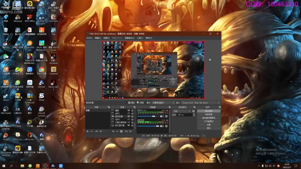Open Help (H) menu in OBS
The height and width of the screenshot is (169, 301).
tap(149, 38)
